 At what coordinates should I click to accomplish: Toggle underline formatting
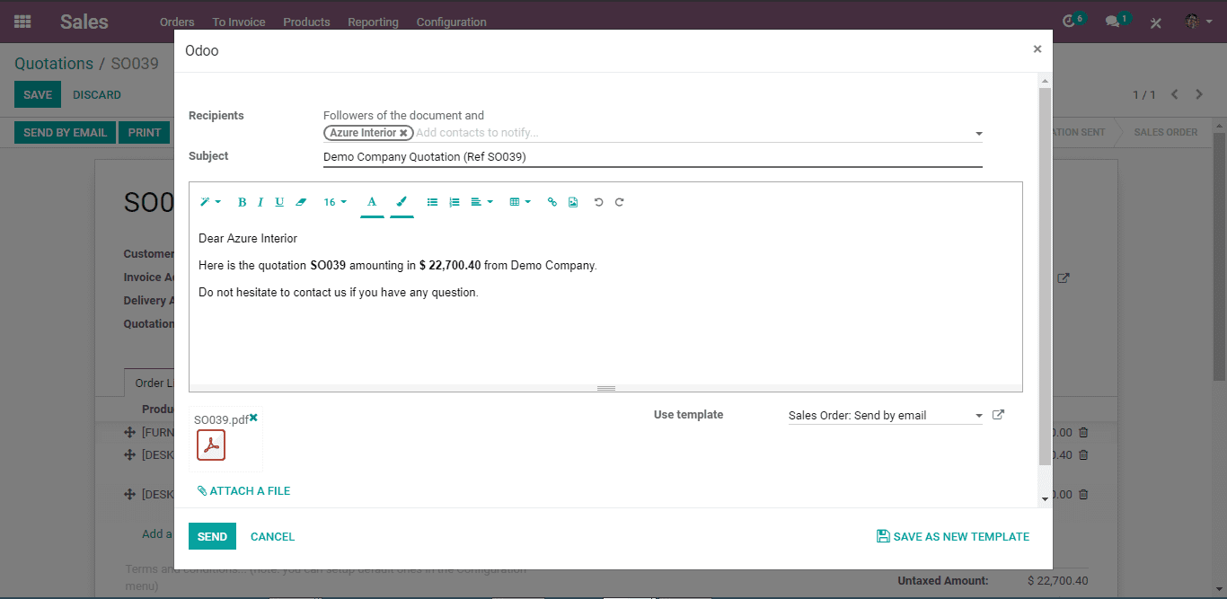pyautogui.click(x=279, y=202)
